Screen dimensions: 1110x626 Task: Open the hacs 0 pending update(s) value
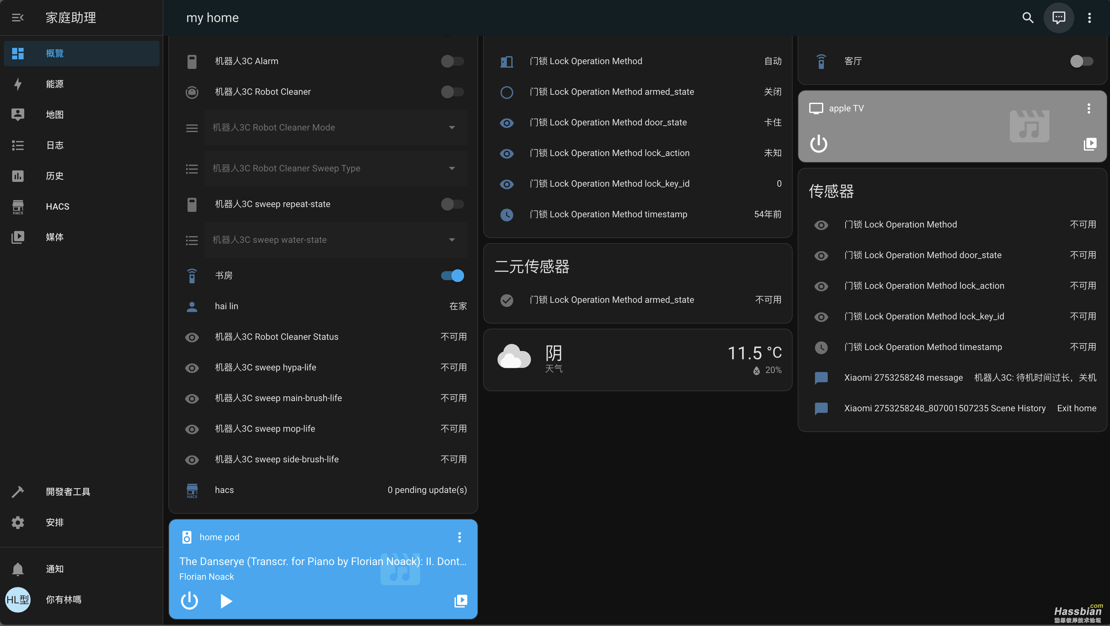click(426, 490)
